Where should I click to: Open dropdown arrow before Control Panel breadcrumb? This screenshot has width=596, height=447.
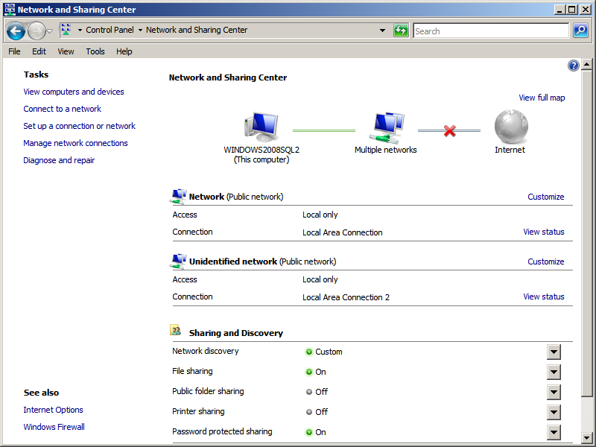coord(80,30)
